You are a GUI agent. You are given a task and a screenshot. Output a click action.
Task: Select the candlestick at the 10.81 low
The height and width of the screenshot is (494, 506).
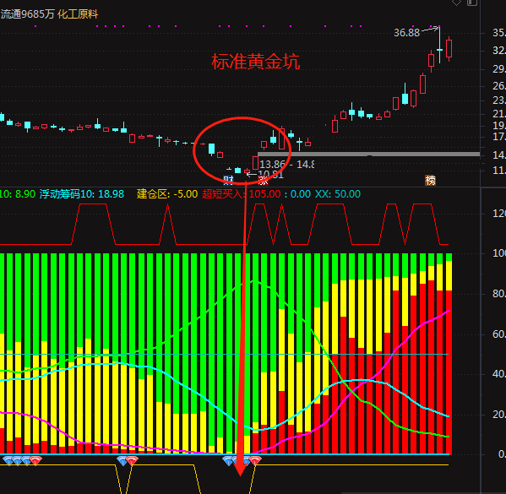pyautogui.click(x=248, y=171)
